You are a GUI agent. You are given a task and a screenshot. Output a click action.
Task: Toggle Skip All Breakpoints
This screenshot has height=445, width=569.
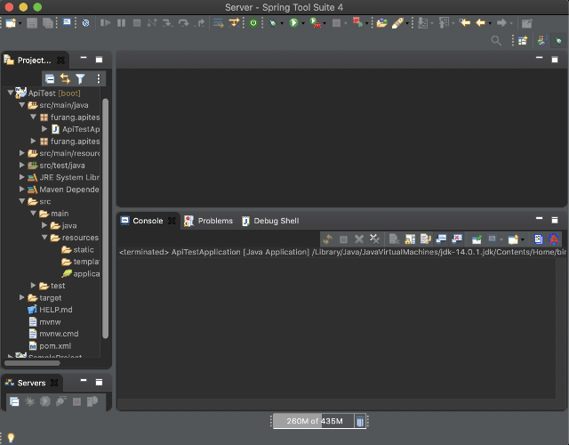coord(85,23)
